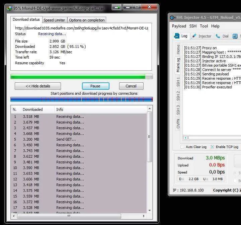Image resolution: width=241 pixels, height=225 pixels.
Task: Open the SSH menu in SVL Injector
Action: tap(193, 26)
